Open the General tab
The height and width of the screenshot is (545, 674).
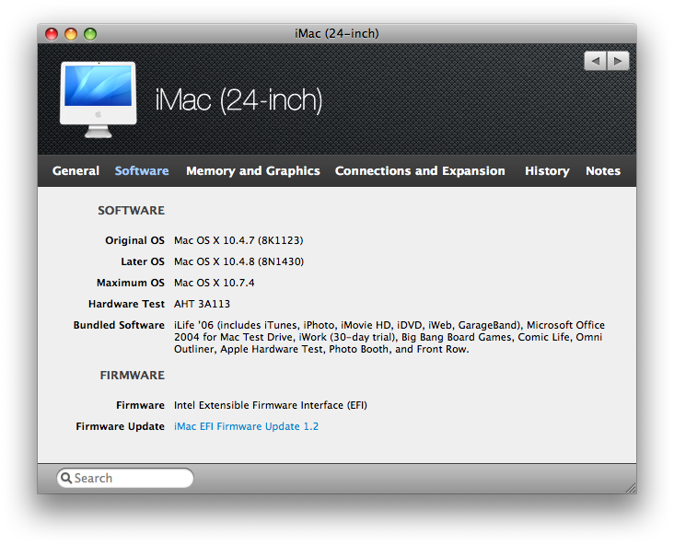(76, 170)
